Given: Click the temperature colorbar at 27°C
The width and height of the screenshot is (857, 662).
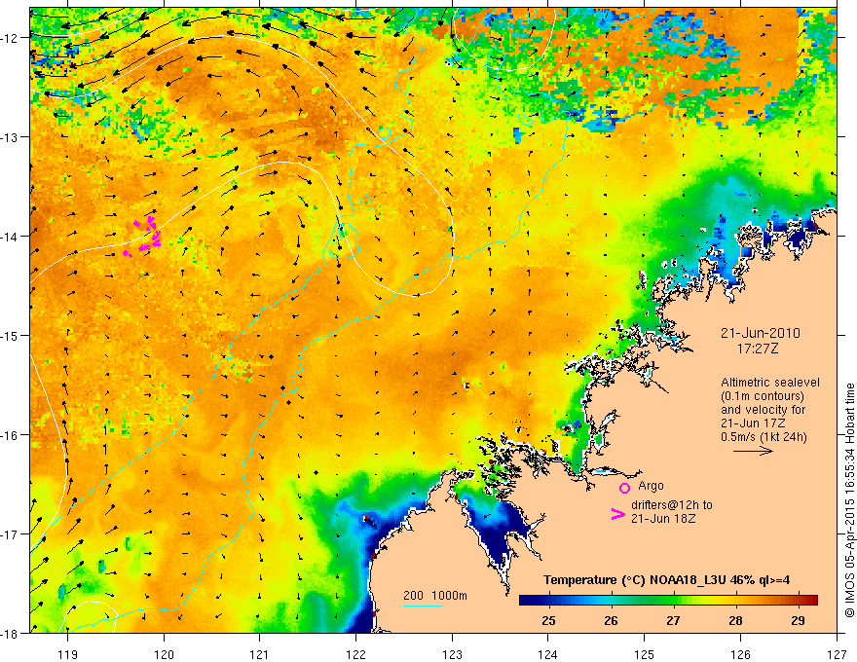Looking at the screenshot, I should 673,600.
